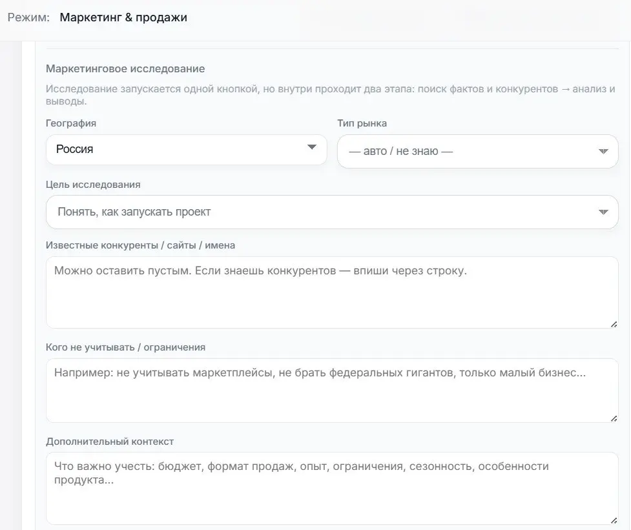Click the Дополнительный контекст label
Image resolution: width=631 pixels, height=530 pixels.
tap(110, 441)
